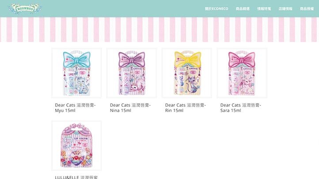The width and height of the screenshot is (319, 179).
Task: Click the purple bow on Nina packaging
Action: click(x=132, y=60)
